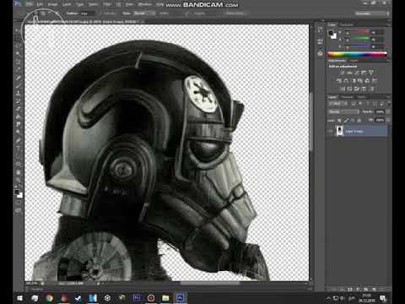Select the Clone Stamp tool
405x304 pixels.
18,93
